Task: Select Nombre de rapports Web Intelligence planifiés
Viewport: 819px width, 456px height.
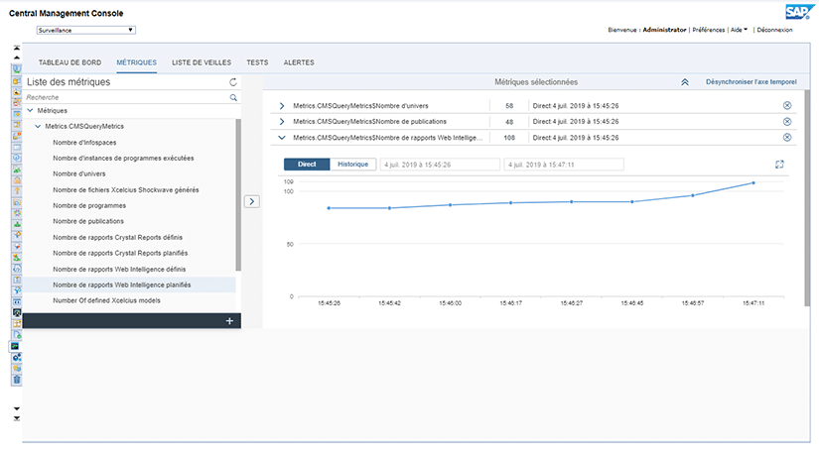Action: (122, 285)
